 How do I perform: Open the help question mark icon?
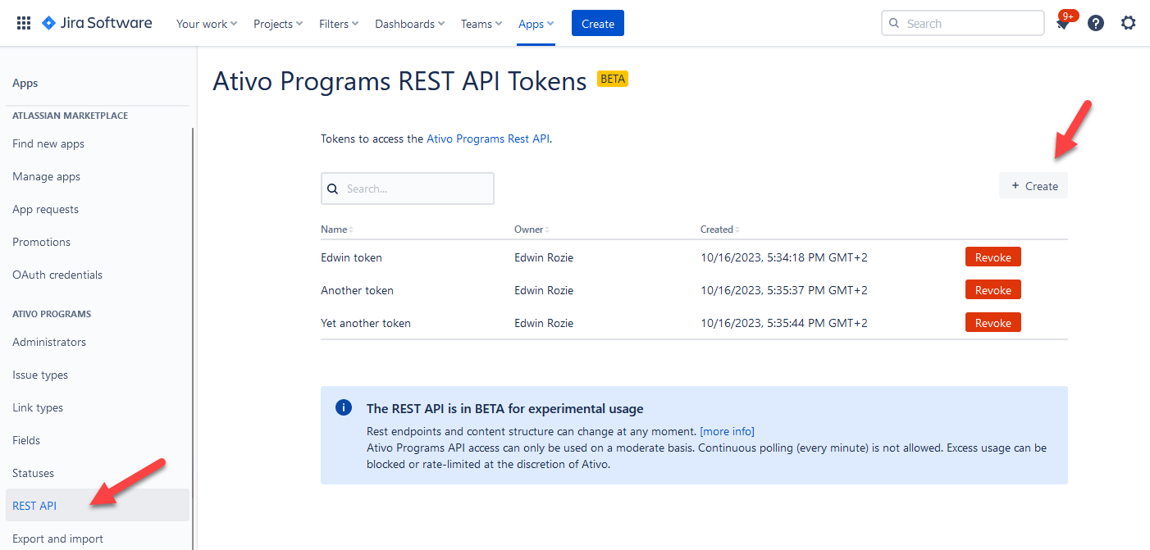click(1096, 23)
